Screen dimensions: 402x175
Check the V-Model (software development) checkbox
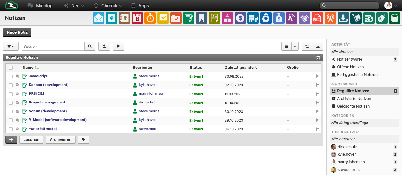point(11,120)
